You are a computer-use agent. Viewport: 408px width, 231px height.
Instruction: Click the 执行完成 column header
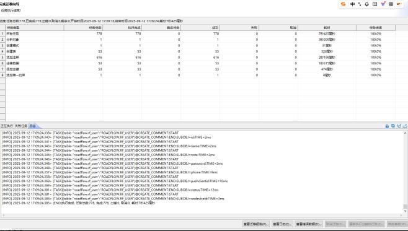122,27
